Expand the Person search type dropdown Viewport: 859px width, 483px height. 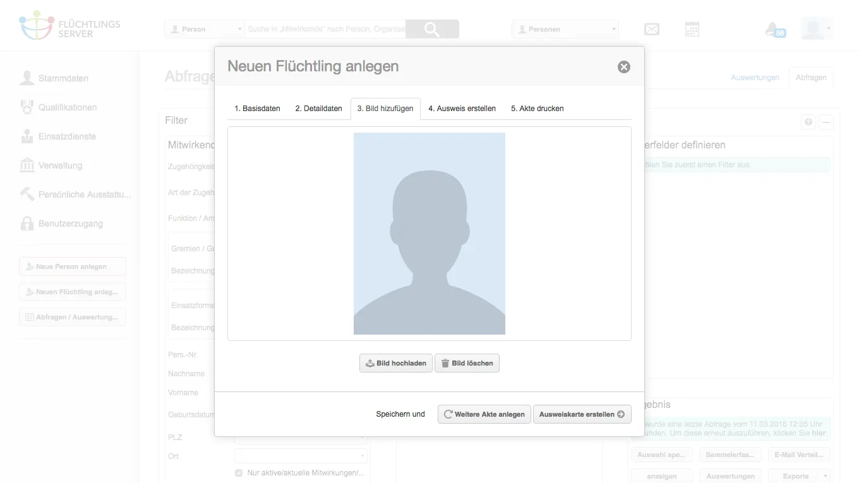point(204,29)
